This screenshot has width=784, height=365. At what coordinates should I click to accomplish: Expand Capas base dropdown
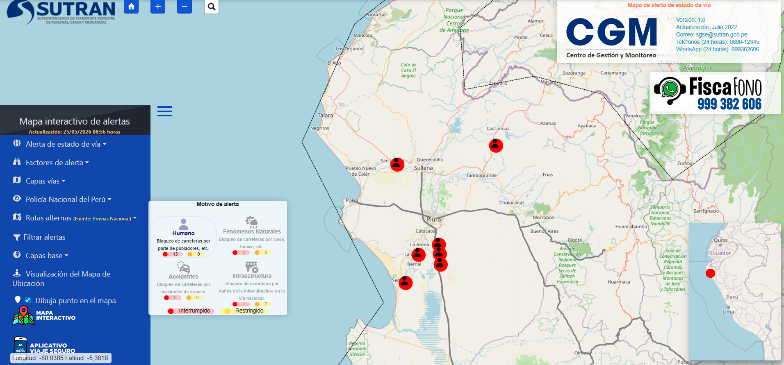click(47, 256)
